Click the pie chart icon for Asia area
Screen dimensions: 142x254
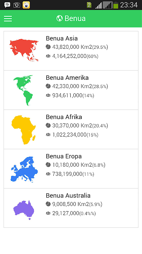tap(48, 47)
